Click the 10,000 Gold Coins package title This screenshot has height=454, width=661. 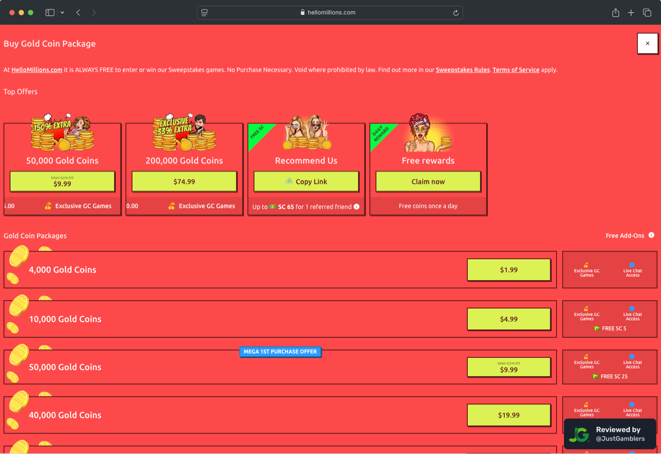(x=65, y=319)
